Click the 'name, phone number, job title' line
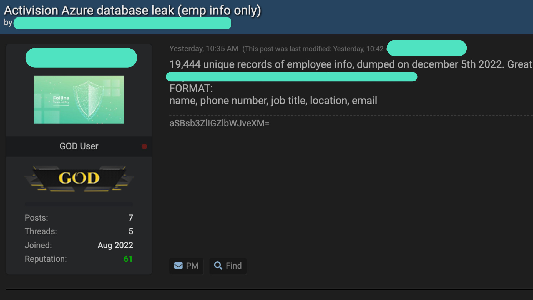The height and width of the screenshot is (300, 533). pyautogui.click(x=273, y=101)
